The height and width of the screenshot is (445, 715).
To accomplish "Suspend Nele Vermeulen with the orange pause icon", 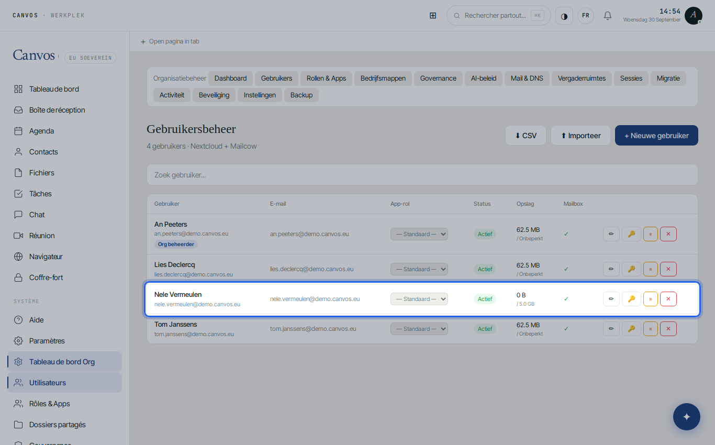I will click(x=651, y=299).
